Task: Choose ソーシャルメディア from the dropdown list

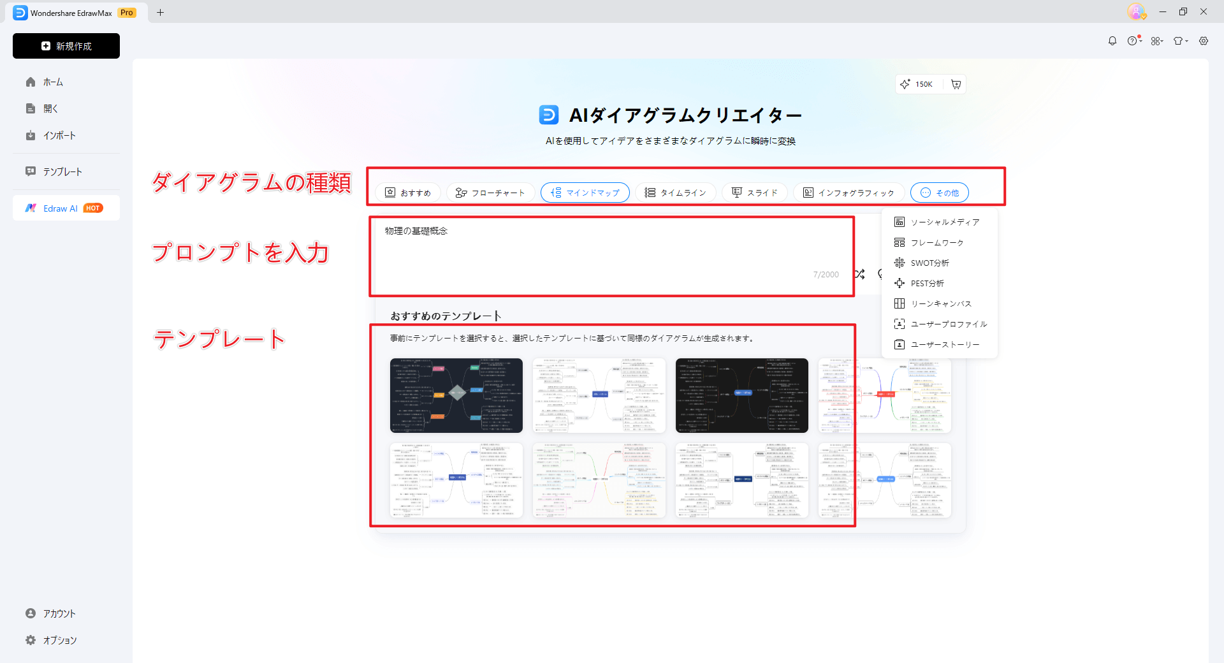Action: click(x=940, y=222)
